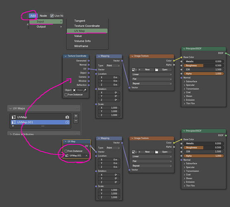This screenshot has height=207, width=230.
Task: Adjust Roughness slider in upper Principled BSDF
Action: [x=203, y=65]
